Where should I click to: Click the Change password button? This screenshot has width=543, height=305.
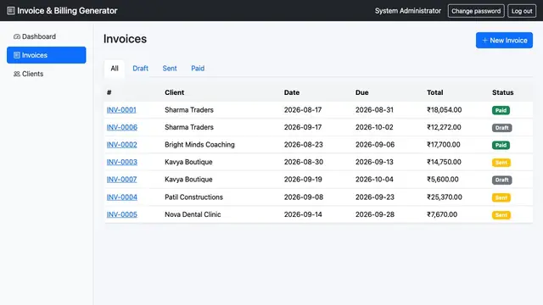(476, 11)
